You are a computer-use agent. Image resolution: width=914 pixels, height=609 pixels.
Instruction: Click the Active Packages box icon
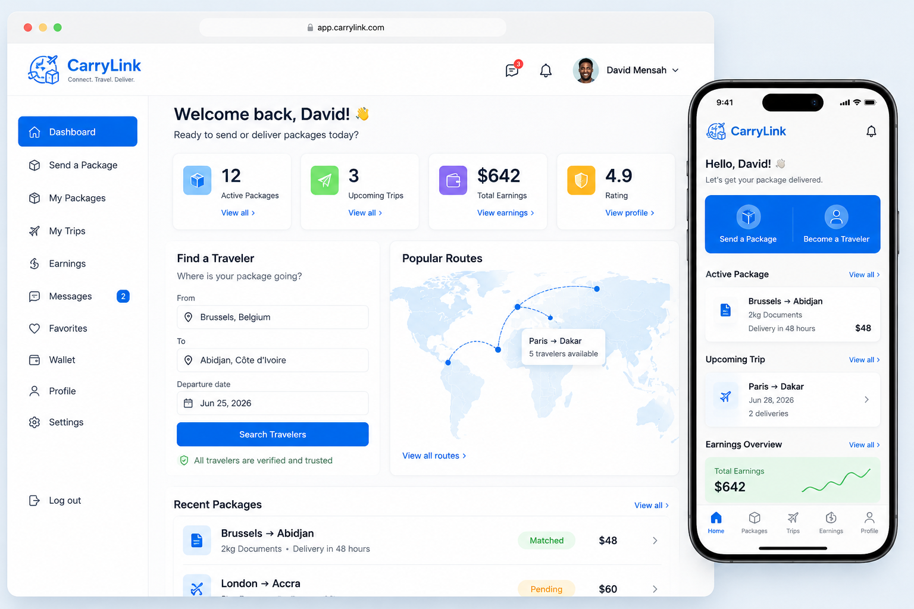click(197, 180)
